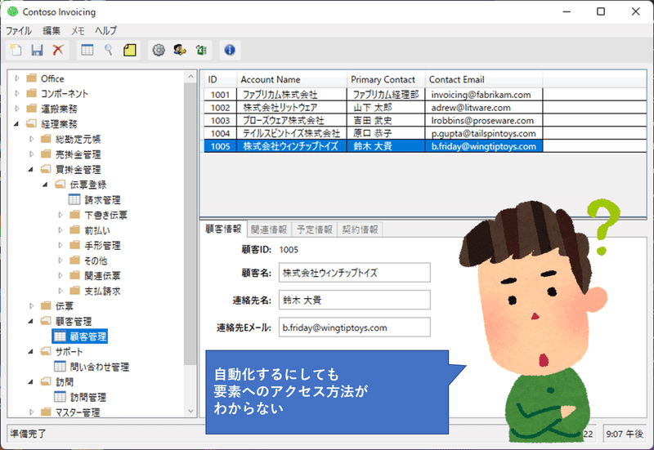Click the Contact Email column header
This screenshot has width=654, height=450.
[x=484, y=79]
